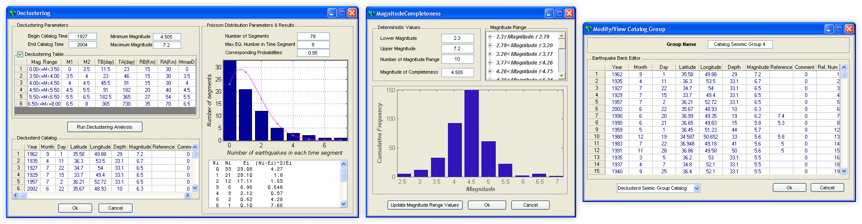Expand the 3.28<Magnitude≤3.77 range node

pyautogui.click(x=490, y=54)
